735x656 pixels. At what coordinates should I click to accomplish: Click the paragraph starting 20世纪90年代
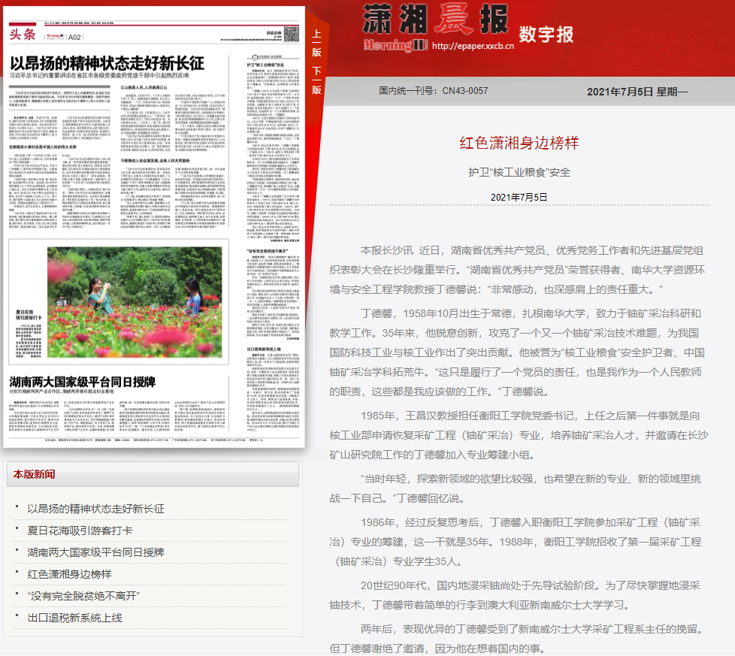[x=515, y=595]
